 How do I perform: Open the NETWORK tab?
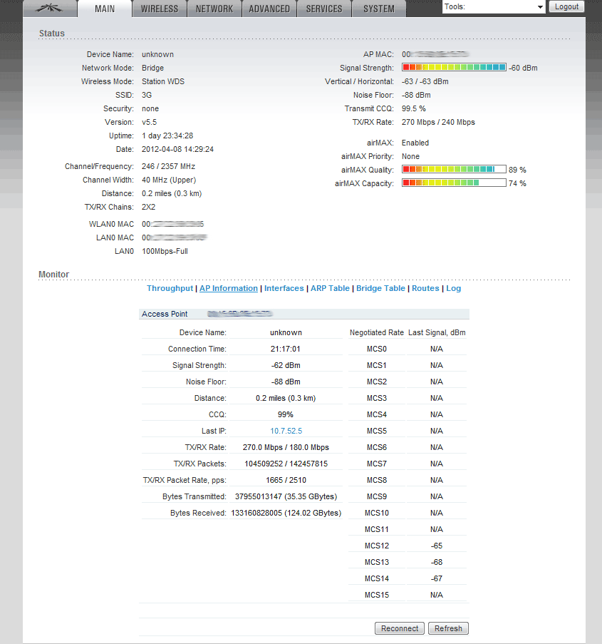coord(214,9)
